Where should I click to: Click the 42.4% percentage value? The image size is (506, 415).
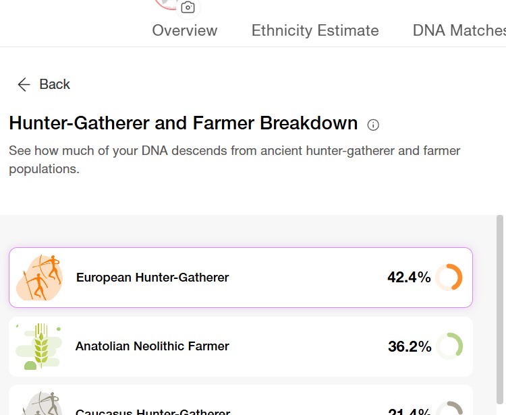(409, 277)
